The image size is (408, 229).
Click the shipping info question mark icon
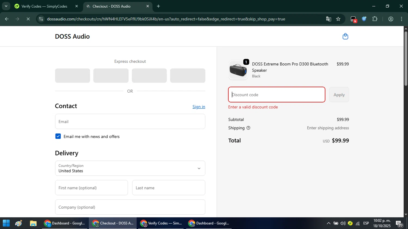coord(248,128)
